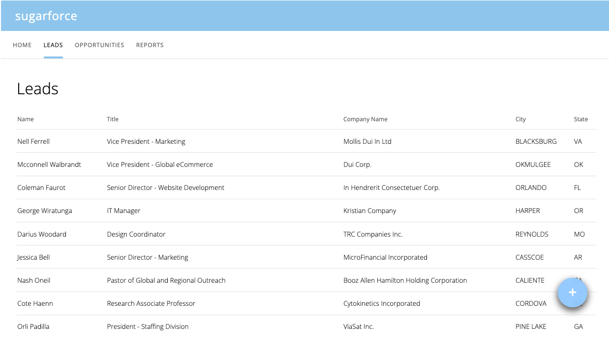Click the OKMULGEE city cell
This screenshot has width=609, height=350.
[533, 164]
